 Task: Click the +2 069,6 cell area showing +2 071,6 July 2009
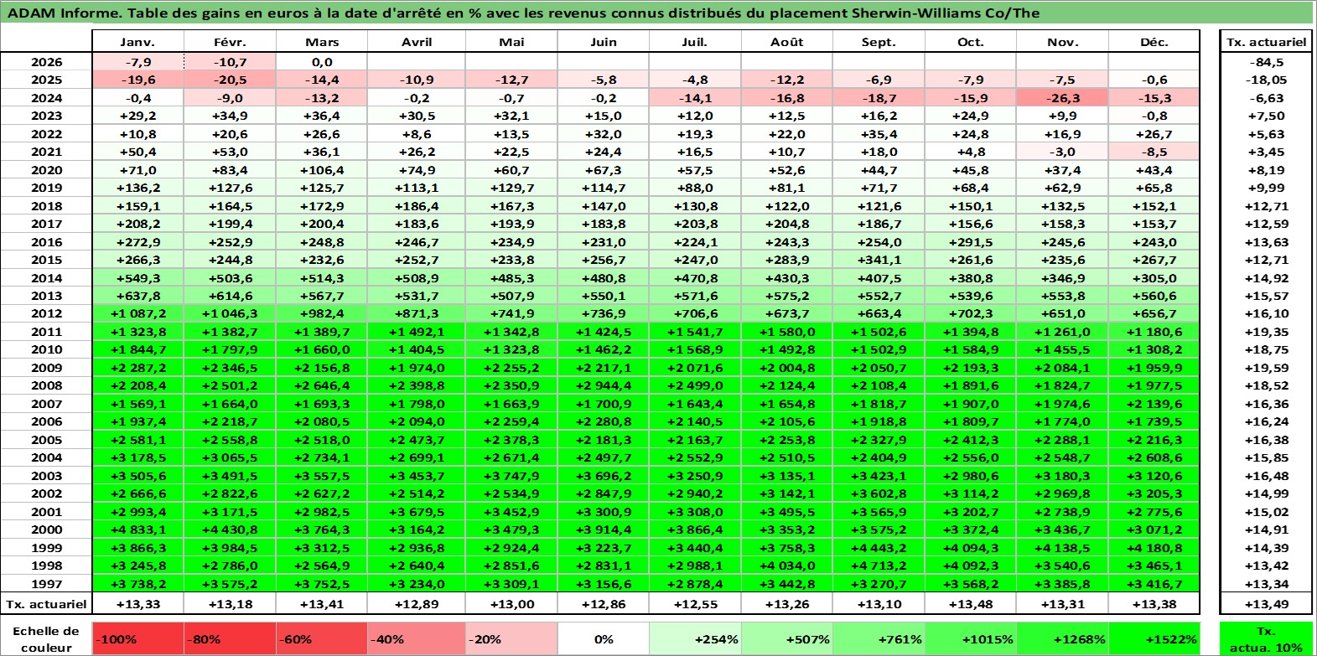click(695, 368)
